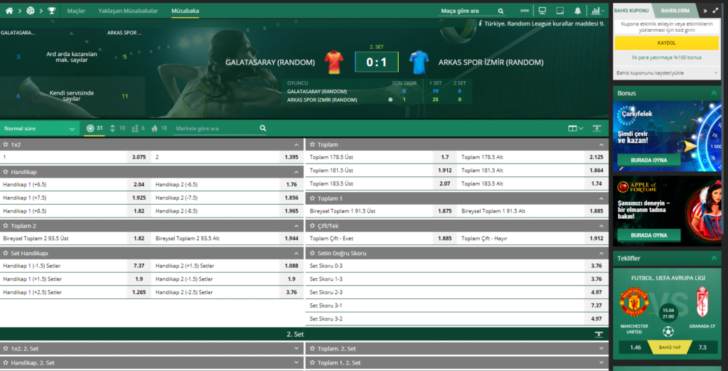Open the BAHİSLERİM tab
This screenshot has width=728, height=371.
click(675, 10)
